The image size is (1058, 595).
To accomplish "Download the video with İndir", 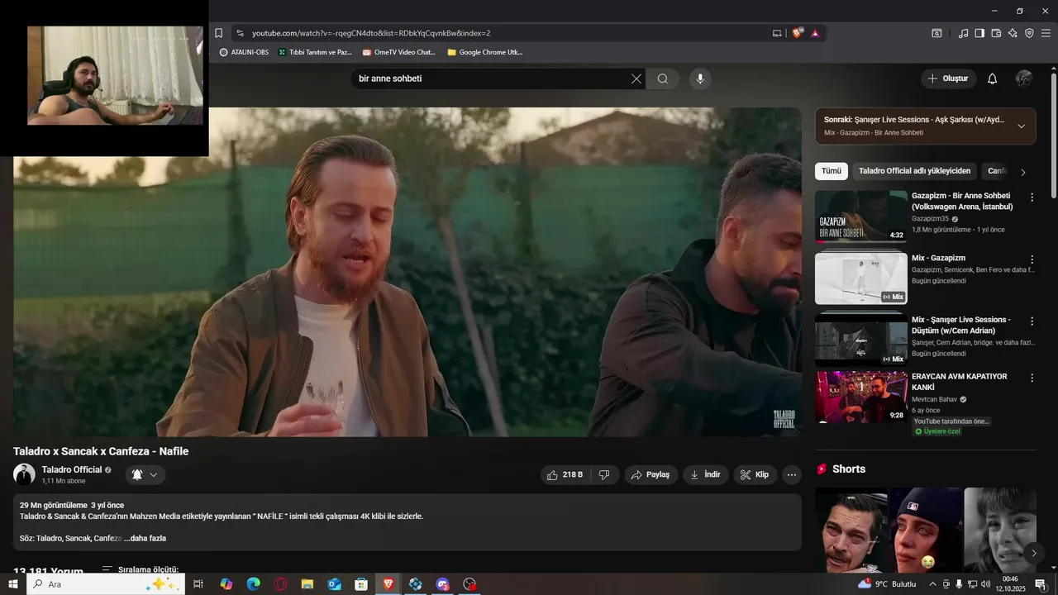I will [705, 474].
